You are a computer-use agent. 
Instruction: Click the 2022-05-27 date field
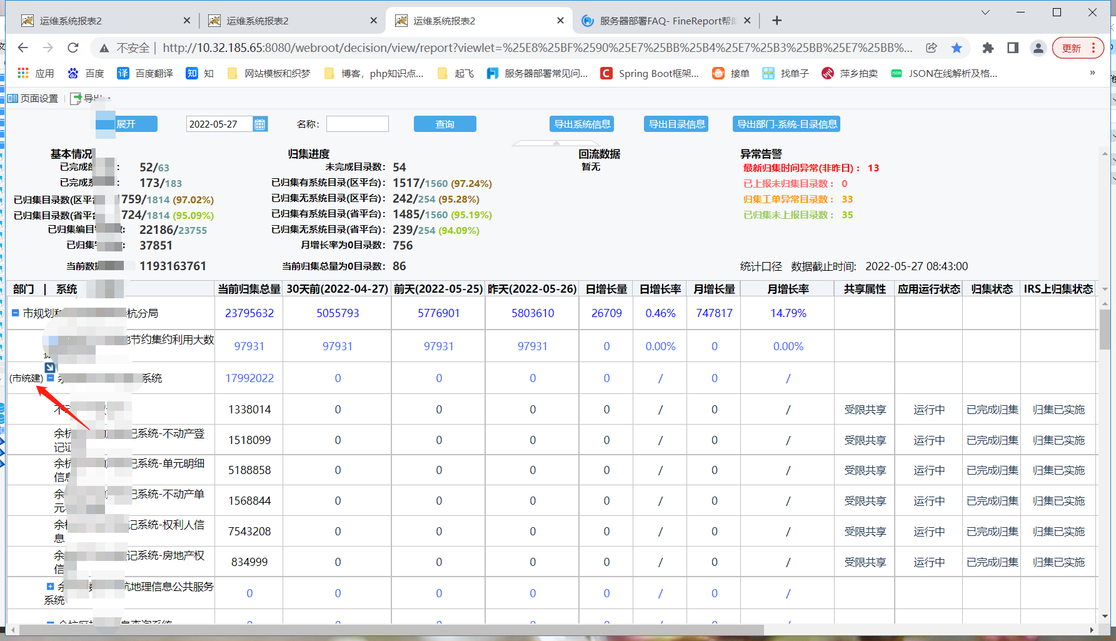(x=219, y=124)
